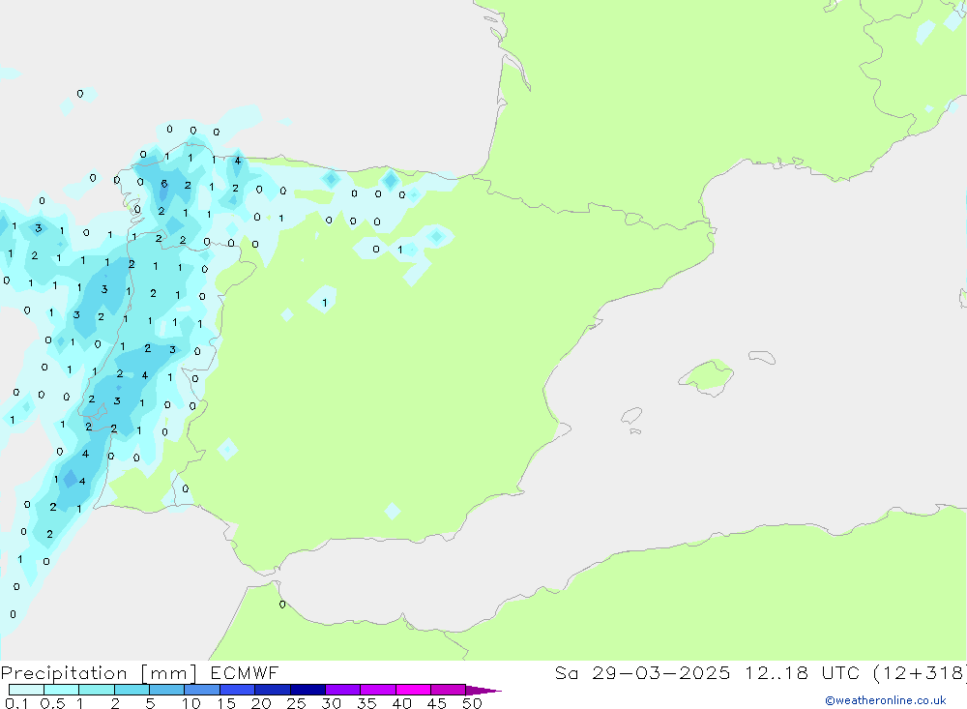Viewport: 967px width, 709px height.
Task: Select the 45–50 mm legend color box
Action: (449, 690)
